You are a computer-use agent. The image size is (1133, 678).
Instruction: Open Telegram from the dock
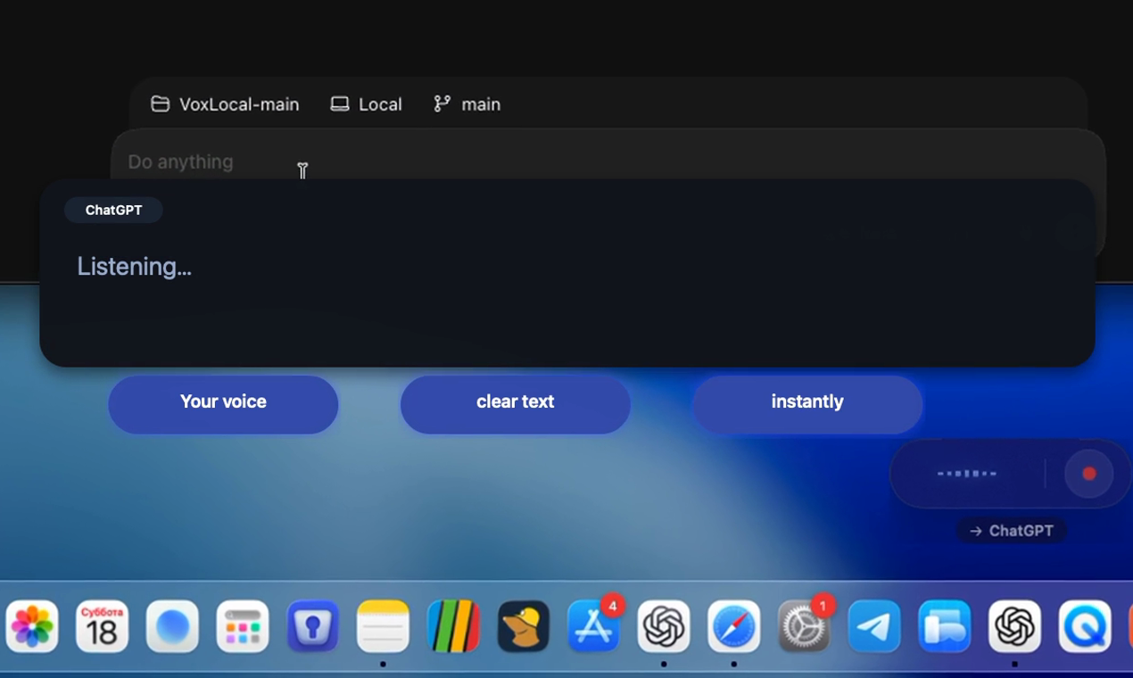[874, 626]
